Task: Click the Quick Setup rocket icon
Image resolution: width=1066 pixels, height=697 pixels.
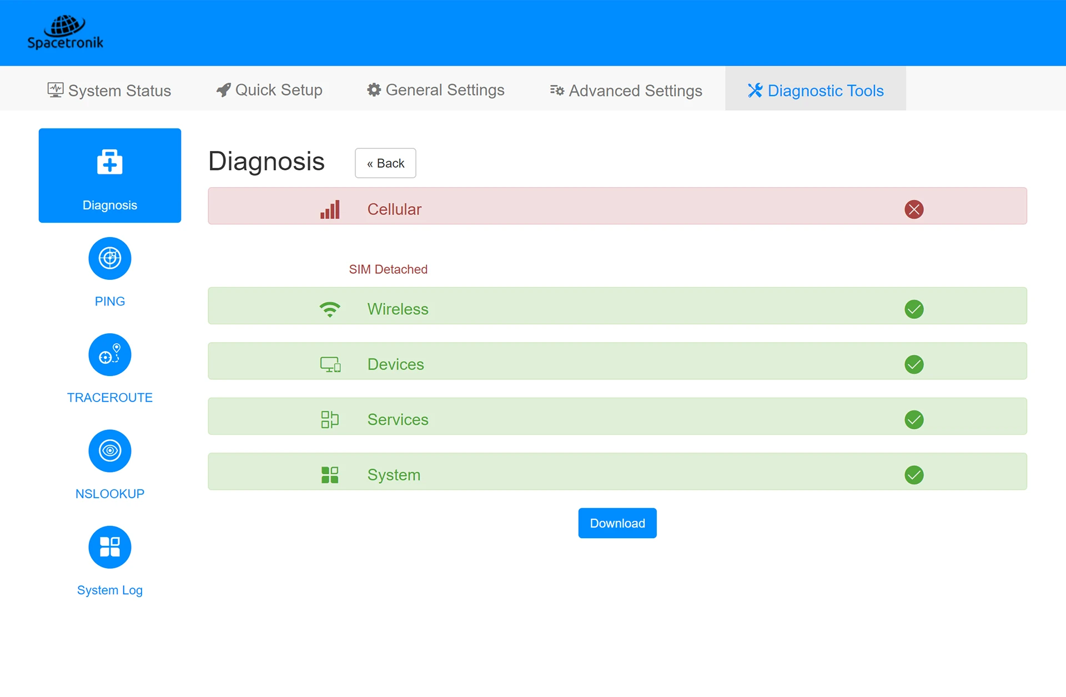Action: pyautogui.click(x=223, y=90)
